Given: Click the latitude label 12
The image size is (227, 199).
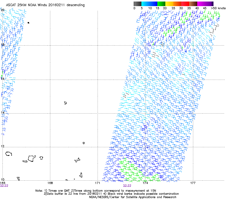Looking at the screenshot, I should (x=2, y=146).
